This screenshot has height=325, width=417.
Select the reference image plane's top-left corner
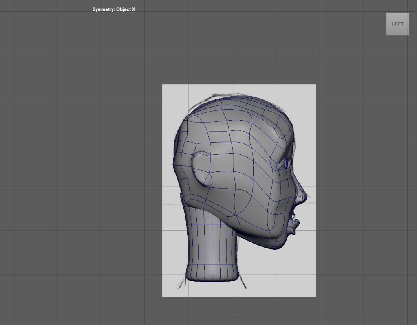163,86
